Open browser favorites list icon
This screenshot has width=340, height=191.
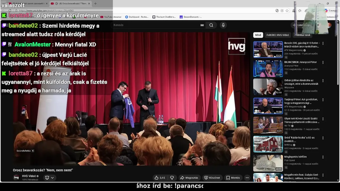[x=300, y=11]
